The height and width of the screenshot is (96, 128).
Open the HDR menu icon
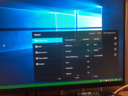[36, 47]
